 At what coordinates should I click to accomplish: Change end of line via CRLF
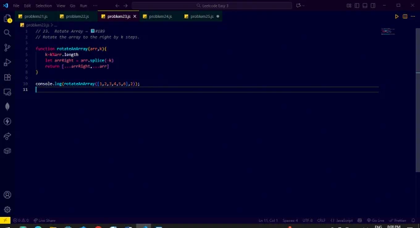click(x=321, y=221)
